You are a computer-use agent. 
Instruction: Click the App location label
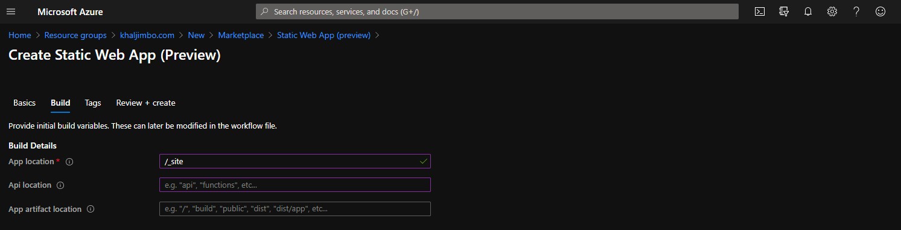(31, 162)
